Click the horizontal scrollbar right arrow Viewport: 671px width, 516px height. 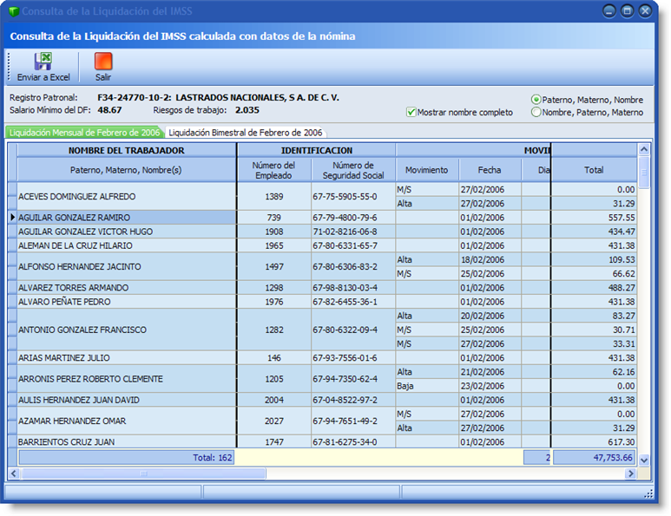(x=630, y=474)
